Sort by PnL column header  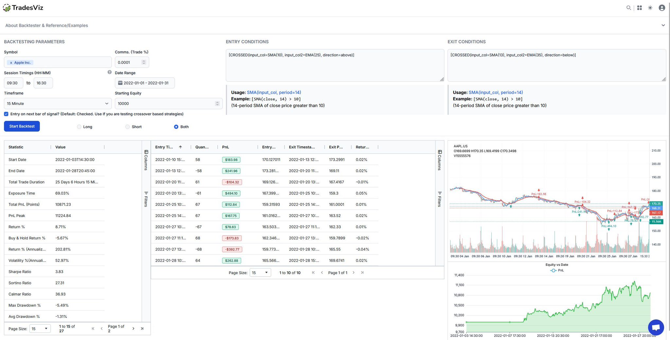[x=238, y=147]
